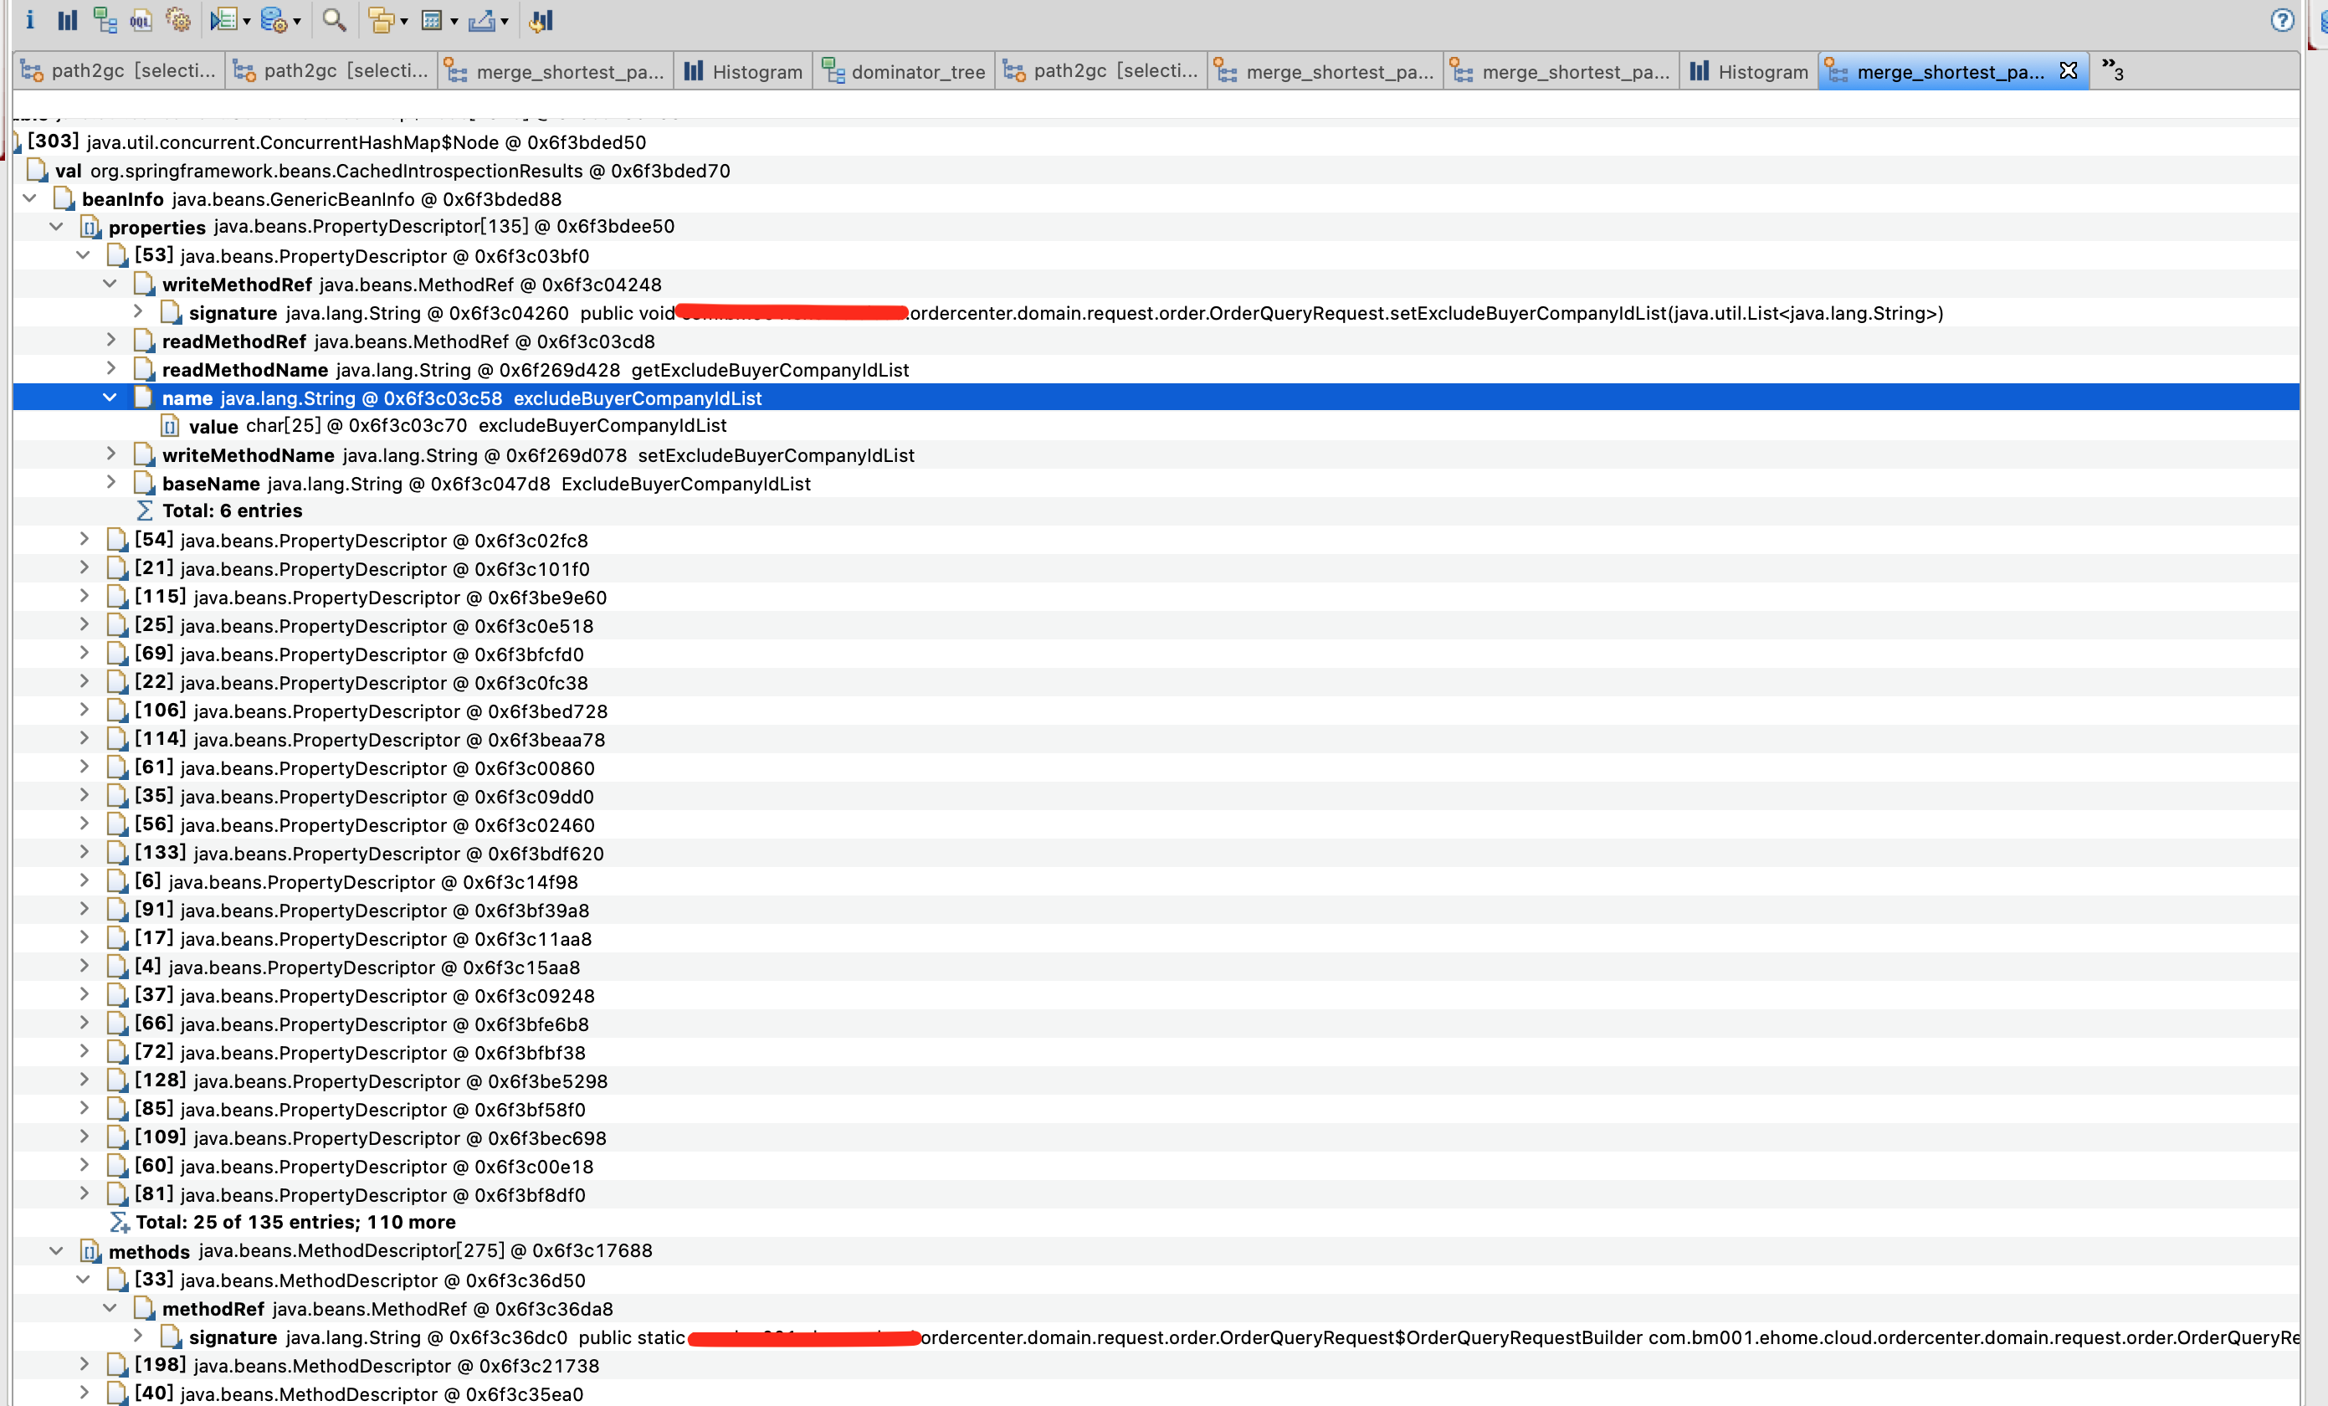The height and width of the screenshot is (1406, 2328).
Task: Create a histogram from the toolbar
Action: (67, 20)
